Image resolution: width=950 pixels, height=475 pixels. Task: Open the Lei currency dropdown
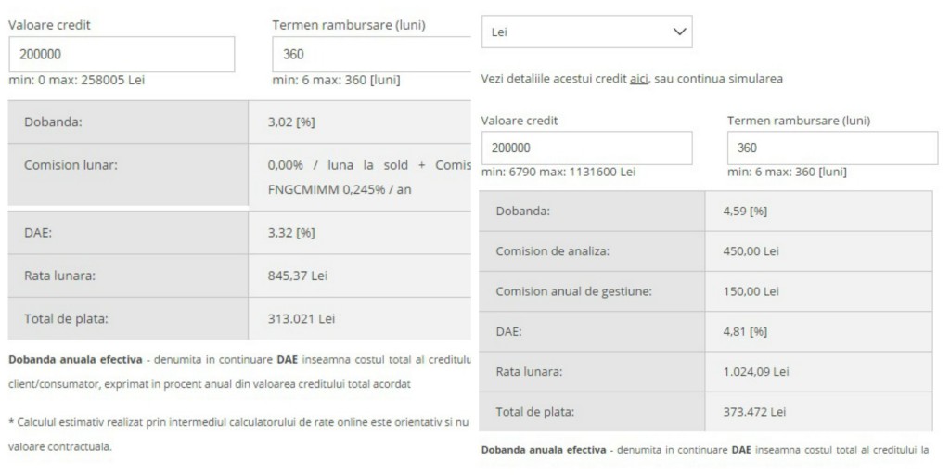tap(586, 32)
